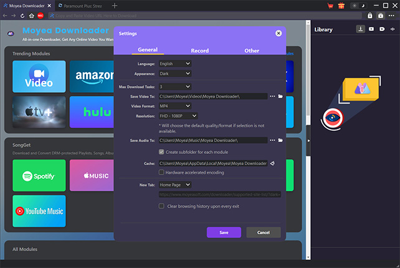Click the Save Video To path field
Image resolution: width=400 pixels, height=268 pixels.
pos(213,96)
